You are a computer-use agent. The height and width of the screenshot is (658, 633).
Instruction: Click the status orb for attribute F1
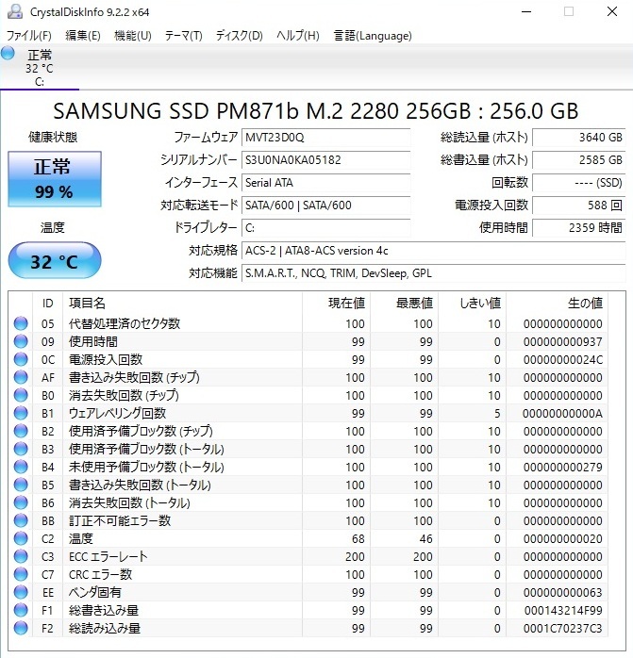(21, 610)
